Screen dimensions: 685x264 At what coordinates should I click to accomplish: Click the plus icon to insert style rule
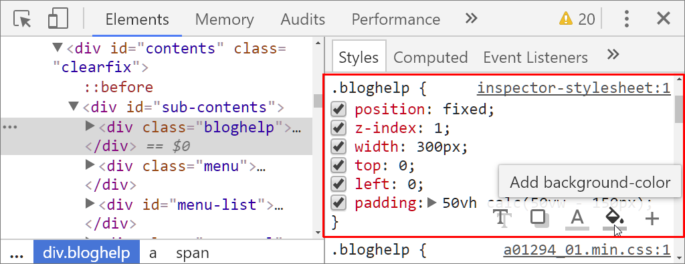(652, 218)
